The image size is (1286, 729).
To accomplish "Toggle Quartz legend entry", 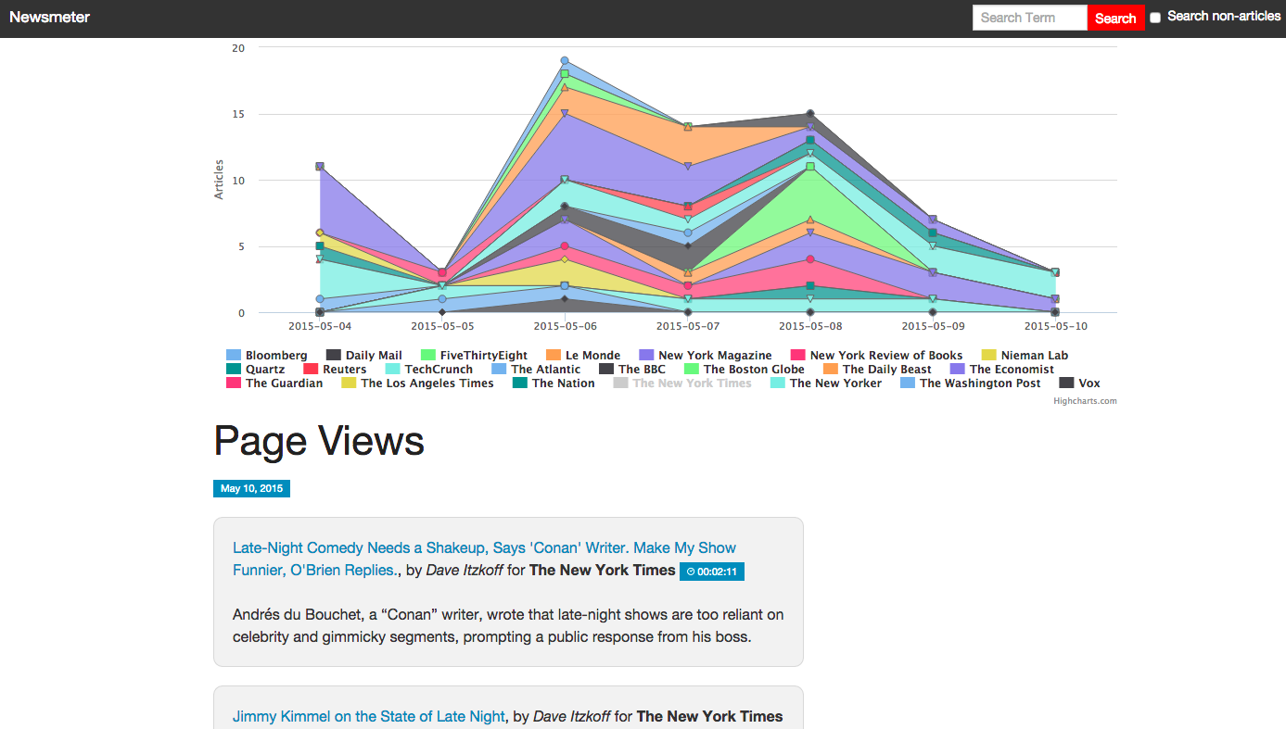I will coord(256,370).
